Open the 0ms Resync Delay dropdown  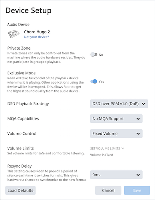(x=116, y=175)
